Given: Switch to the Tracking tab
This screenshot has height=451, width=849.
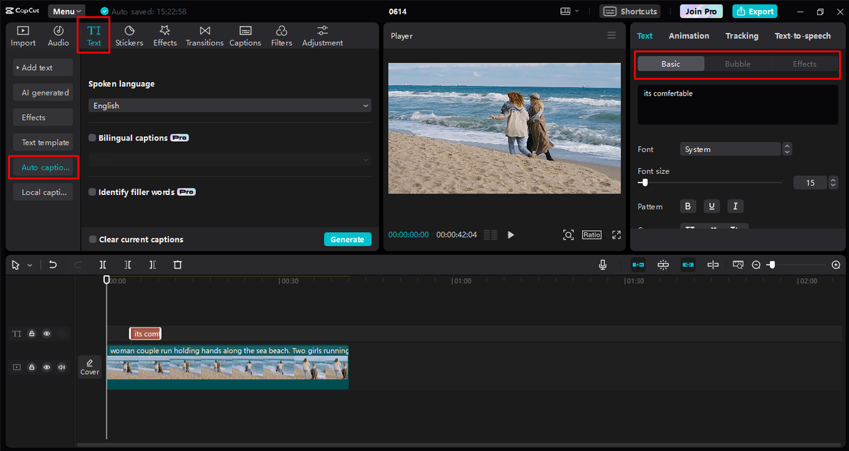Looking at the screenshot, I should point(742,36).
